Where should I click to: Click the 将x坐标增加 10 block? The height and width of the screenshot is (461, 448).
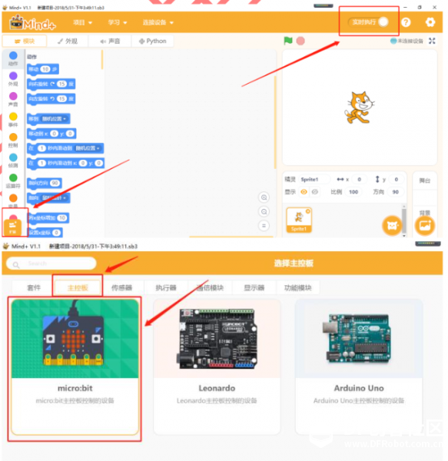(x=48, y=218)
